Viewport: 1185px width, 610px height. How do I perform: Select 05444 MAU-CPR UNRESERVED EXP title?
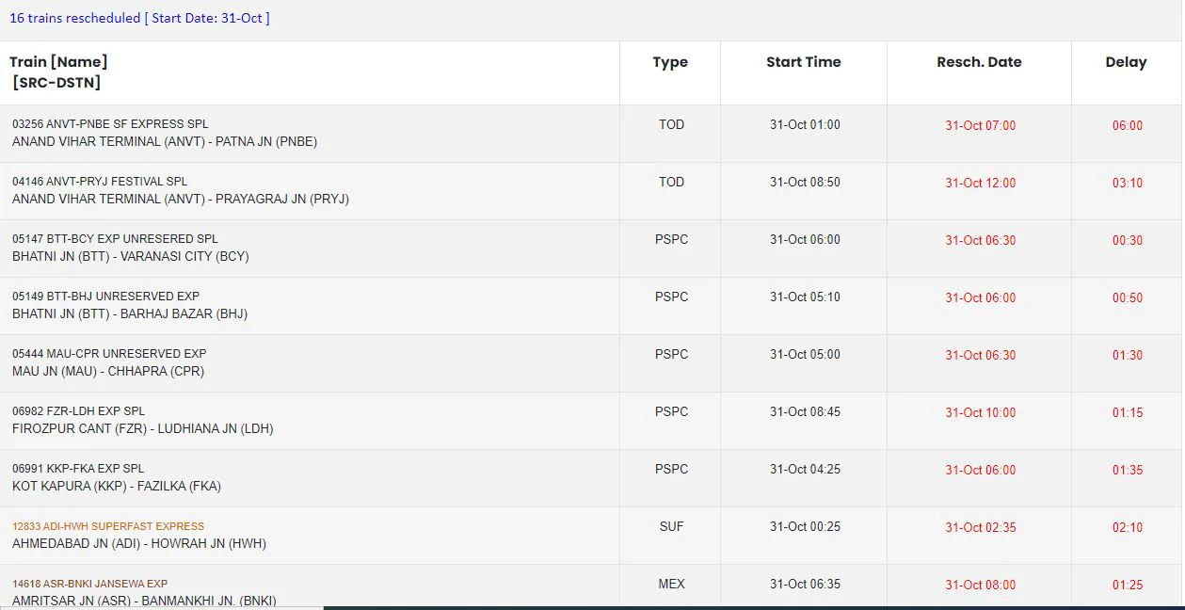109,354
